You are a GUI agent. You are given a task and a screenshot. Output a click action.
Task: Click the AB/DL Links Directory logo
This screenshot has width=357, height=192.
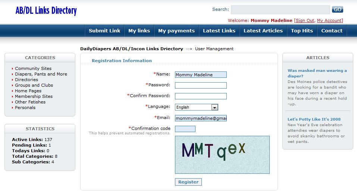(46, 10)
